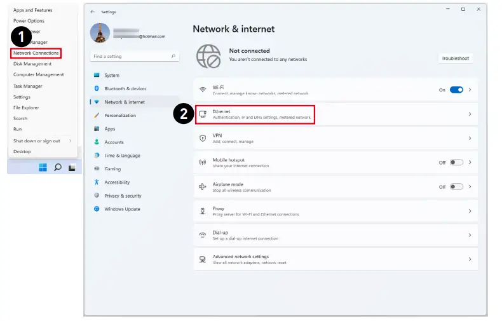Turn off the Wi-Fi toggle
Image resolution: width=502 pixels, height=321 pixels.
[x=456, y=90]
